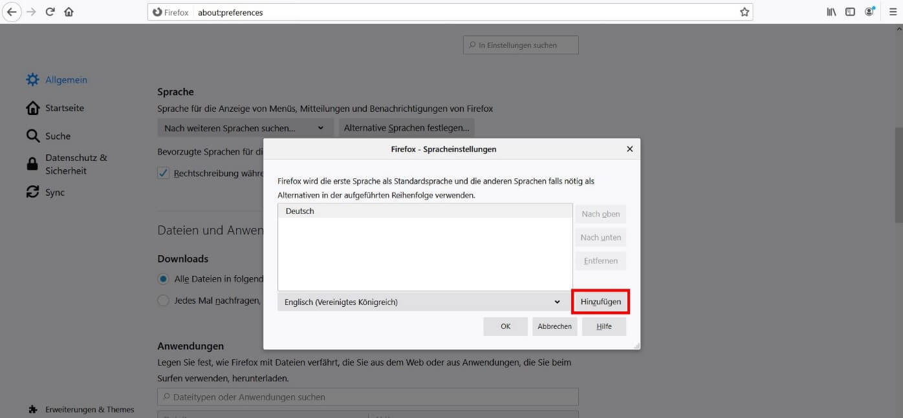This screenshot has width=903, height=418.
Task: Click the Allgemein gear icon
Action: pyautogui.click(x=32, y=79)
